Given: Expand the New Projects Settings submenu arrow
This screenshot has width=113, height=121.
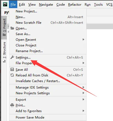Looking at the screenshot, I should coord(84,93).
